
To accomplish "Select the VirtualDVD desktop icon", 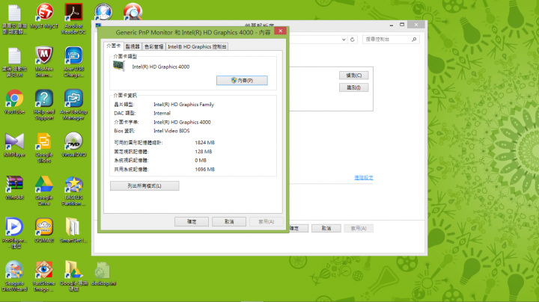I will [x=73, y=144].
